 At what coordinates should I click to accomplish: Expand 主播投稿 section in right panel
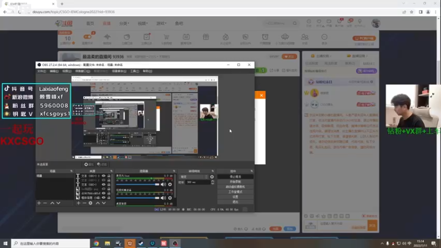click(321, 56)
